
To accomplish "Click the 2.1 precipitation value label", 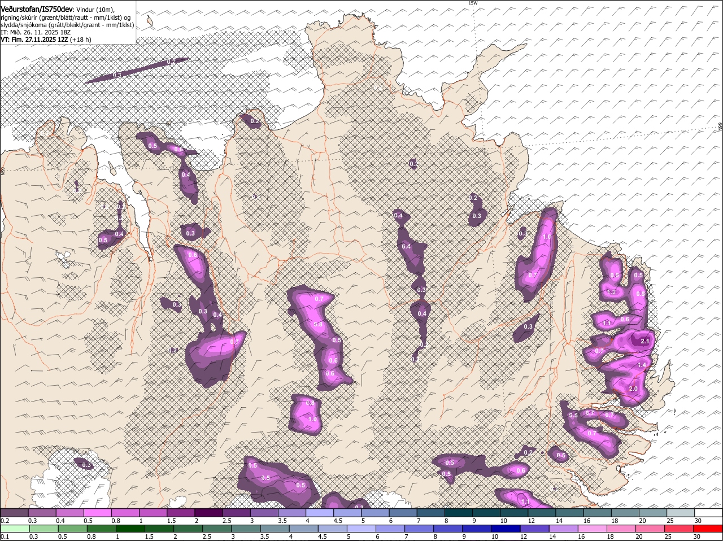I will (x=646, y=341).
